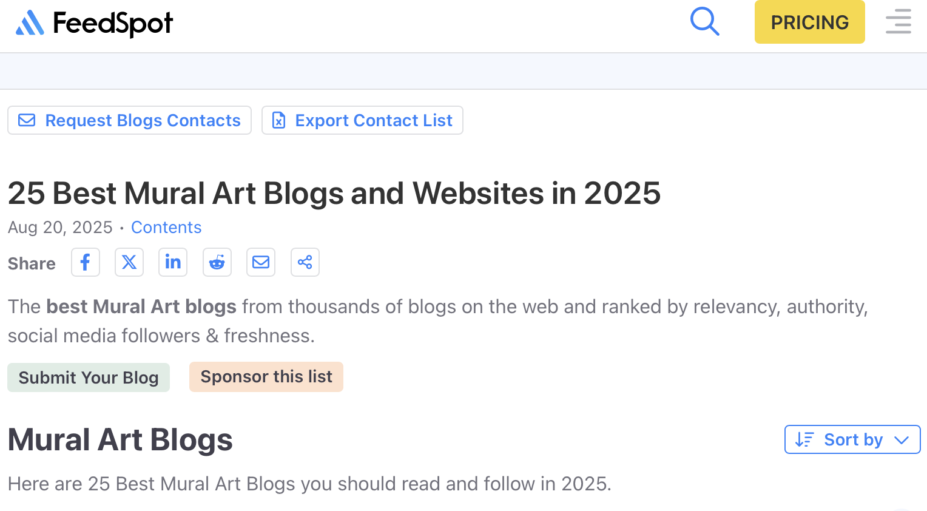This screenshot has width=927, height=511.
Task: Share the page on Facebook
Action: point(86,262)
